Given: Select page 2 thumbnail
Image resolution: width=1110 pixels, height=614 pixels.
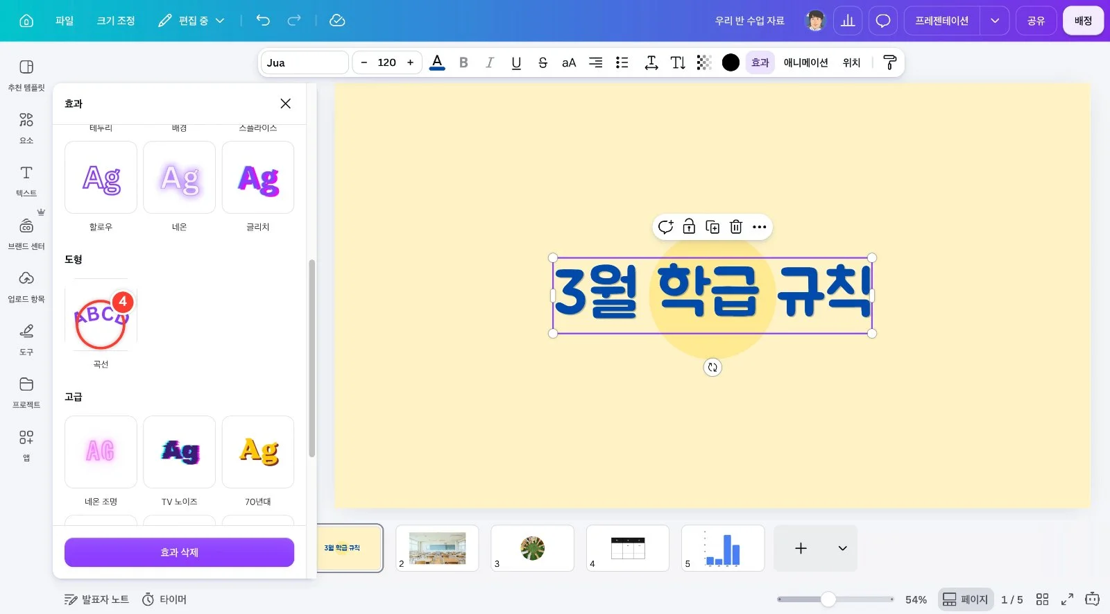Looking at the screenshot, I should click(437, 548).
